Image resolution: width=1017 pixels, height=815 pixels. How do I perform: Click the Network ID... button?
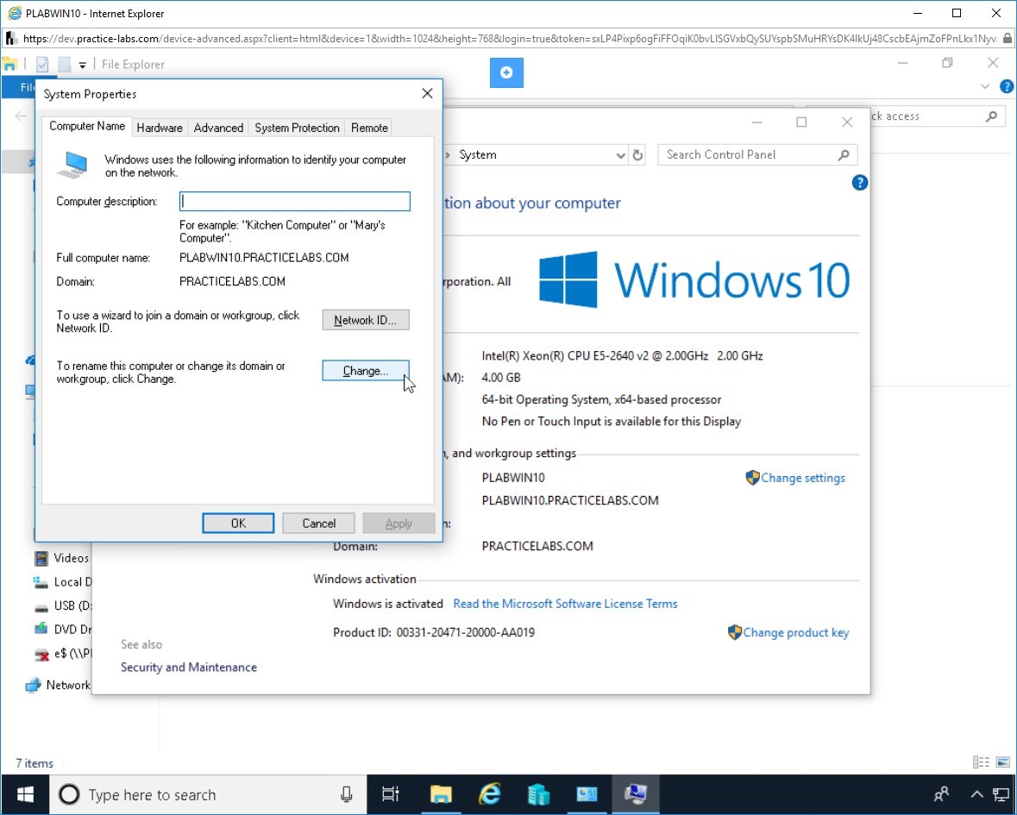366,320
